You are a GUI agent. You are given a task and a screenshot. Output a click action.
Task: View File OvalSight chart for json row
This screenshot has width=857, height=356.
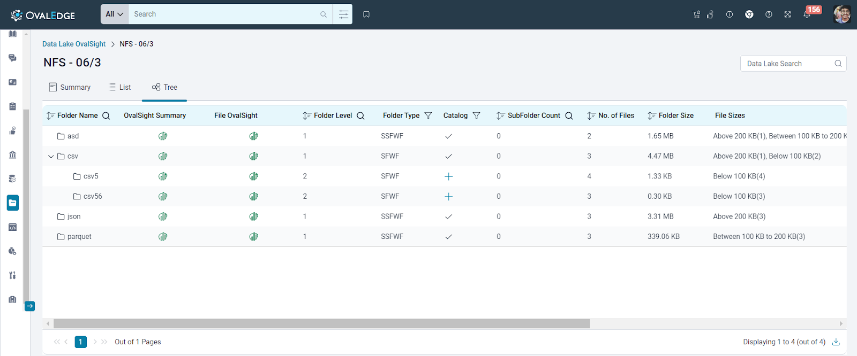click(254, 216)
